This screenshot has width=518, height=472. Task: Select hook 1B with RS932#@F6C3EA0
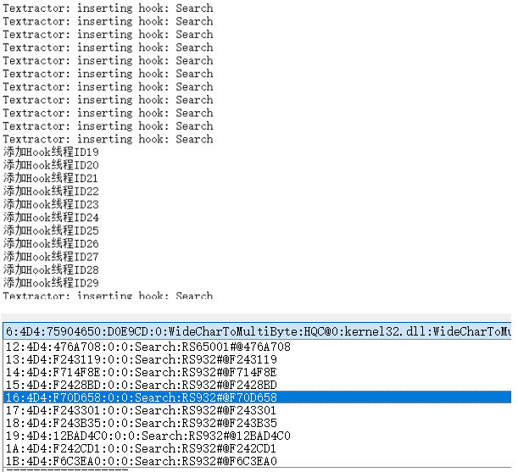click(x=257, y=461)
